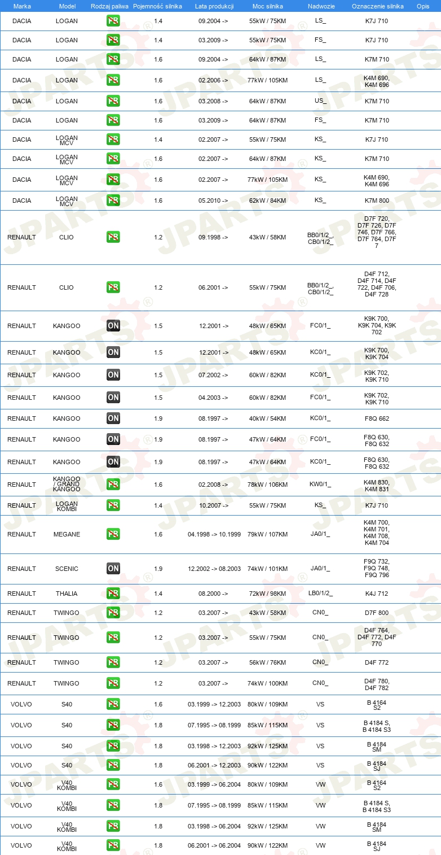
Task: Click the petrol icon in the Volvo S40 B 4184 SJ row
Action: coord(113,765)
